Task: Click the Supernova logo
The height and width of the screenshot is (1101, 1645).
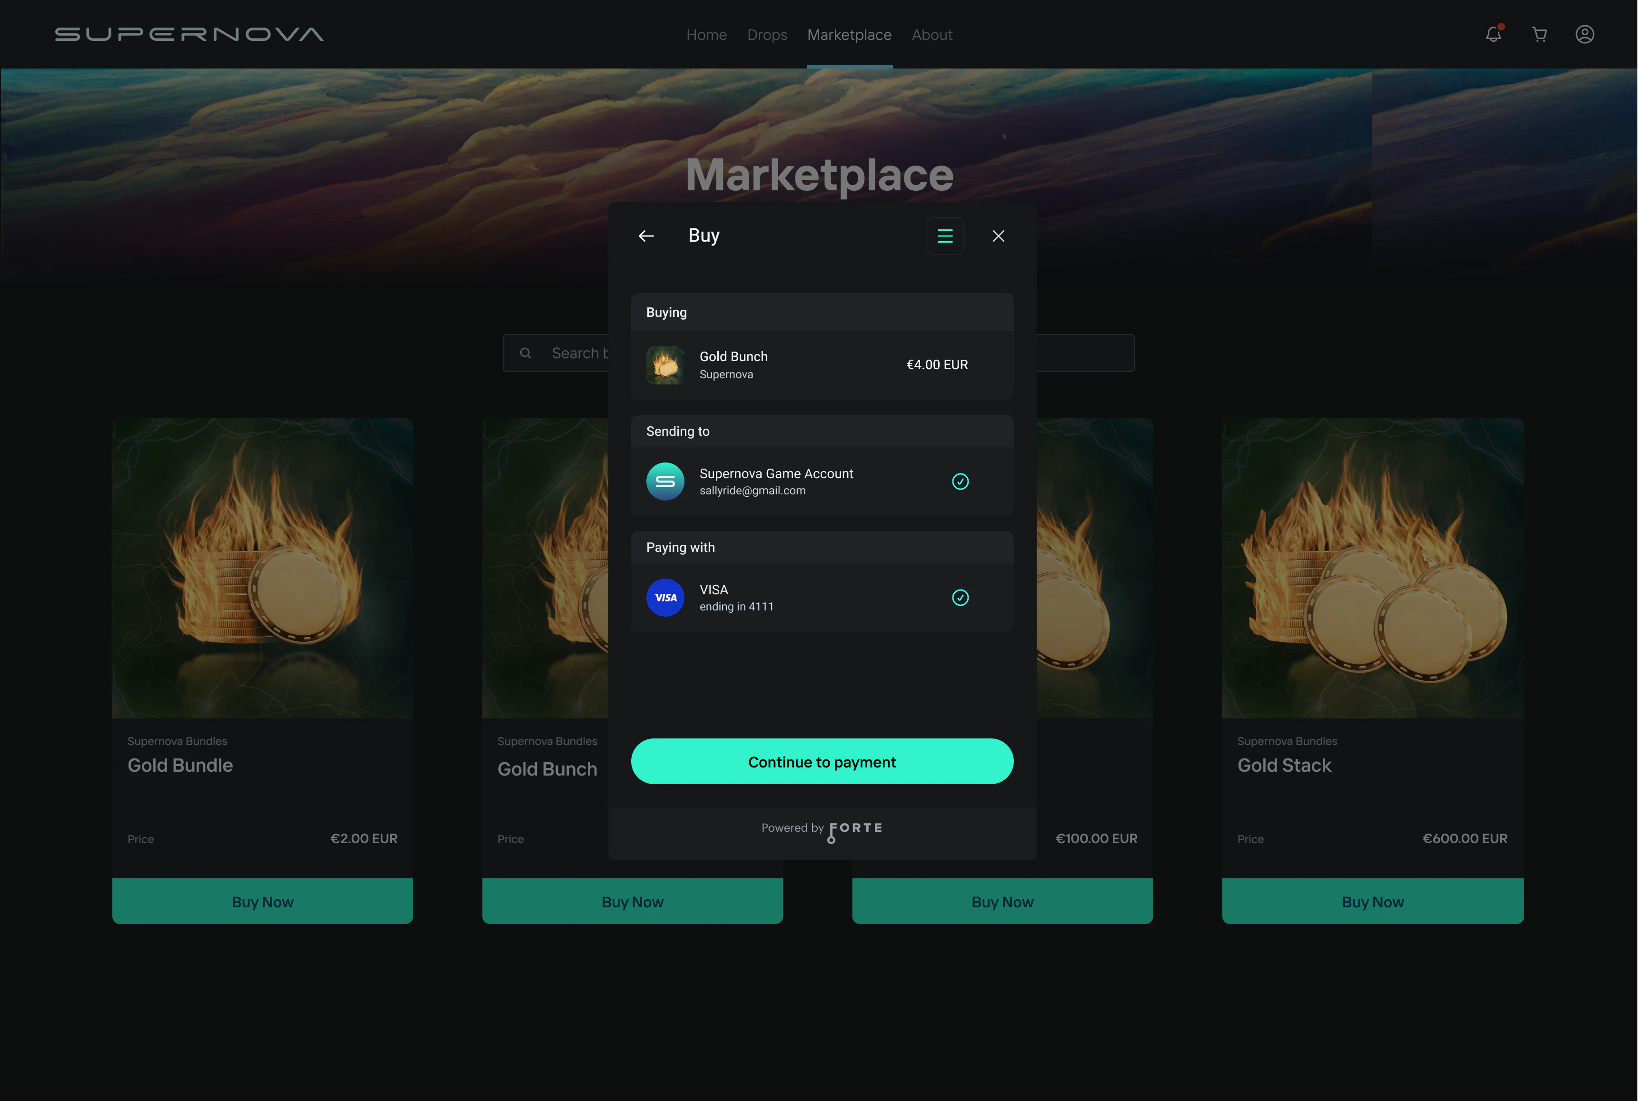Action: [x=189, y=34]
